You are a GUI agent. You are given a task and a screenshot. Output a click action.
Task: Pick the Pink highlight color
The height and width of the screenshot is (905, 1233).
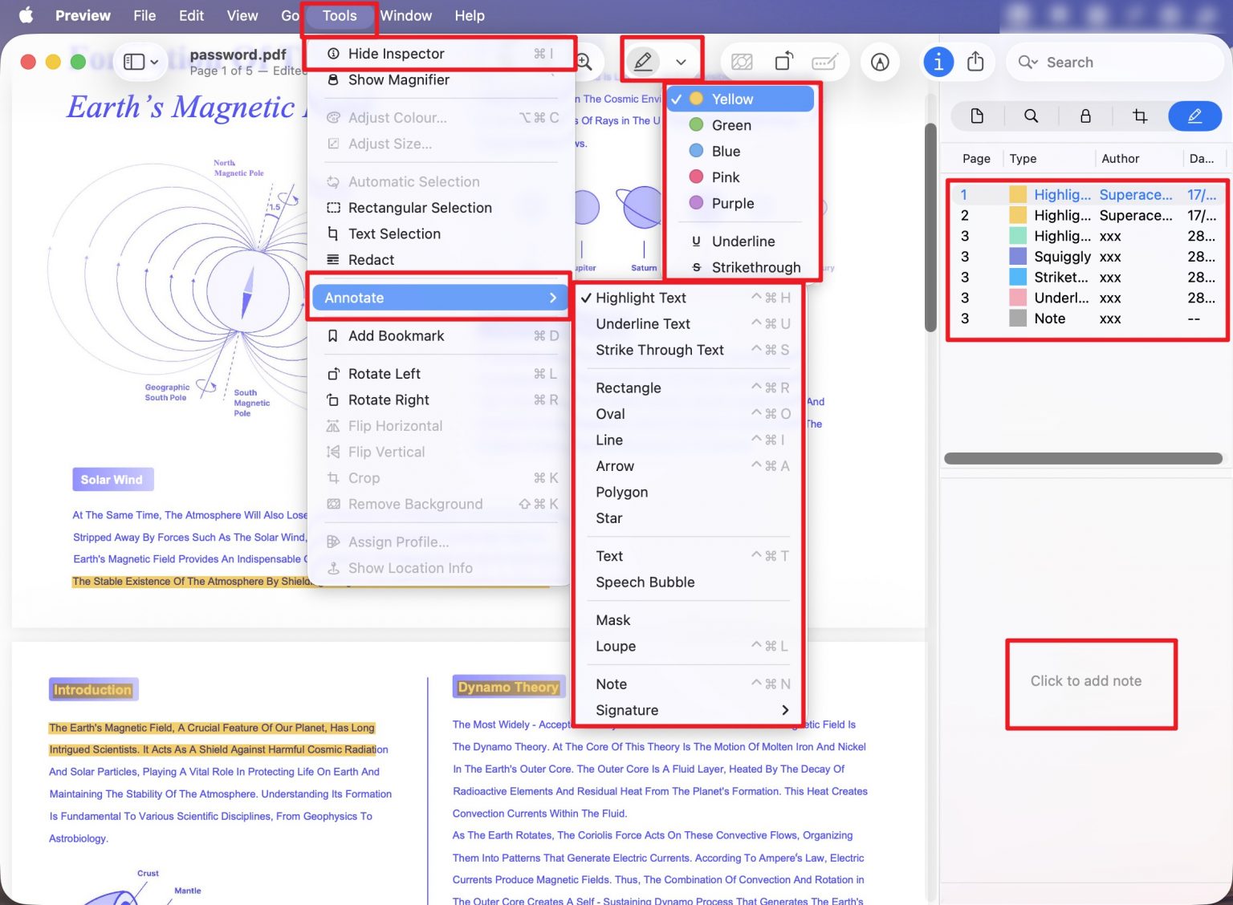[x=740, y=177]
